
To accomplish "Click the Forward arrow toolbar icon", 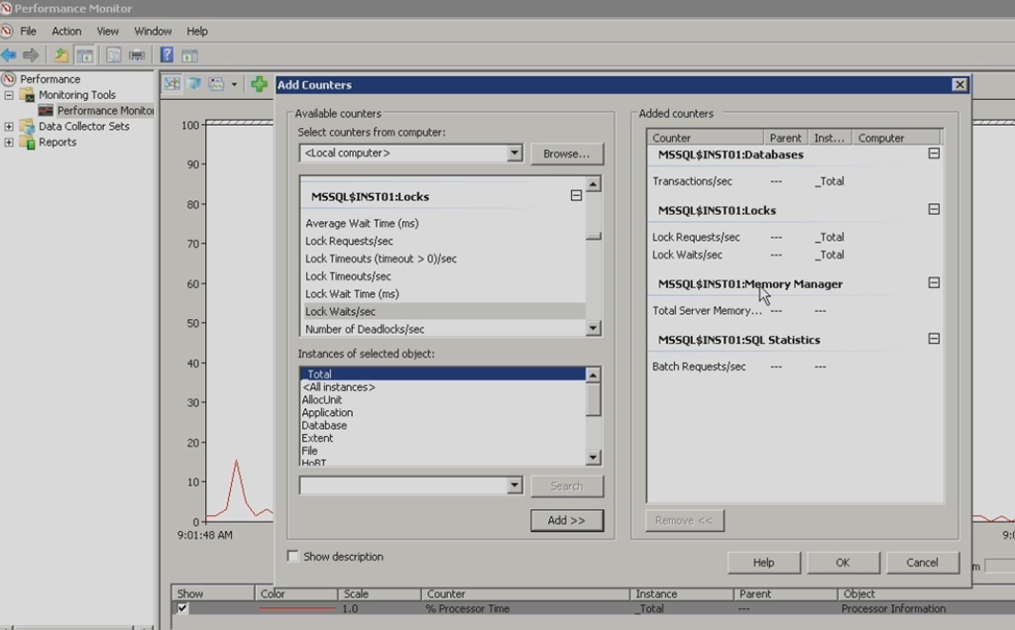I will [x=31, y=55].
